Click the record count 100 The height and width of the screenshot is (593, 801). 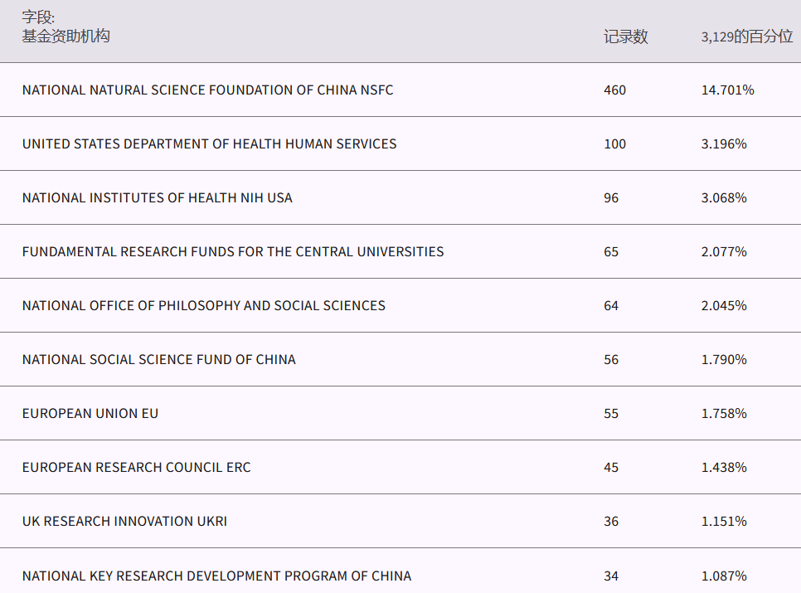pyautogui.click(x=614, y=143)
